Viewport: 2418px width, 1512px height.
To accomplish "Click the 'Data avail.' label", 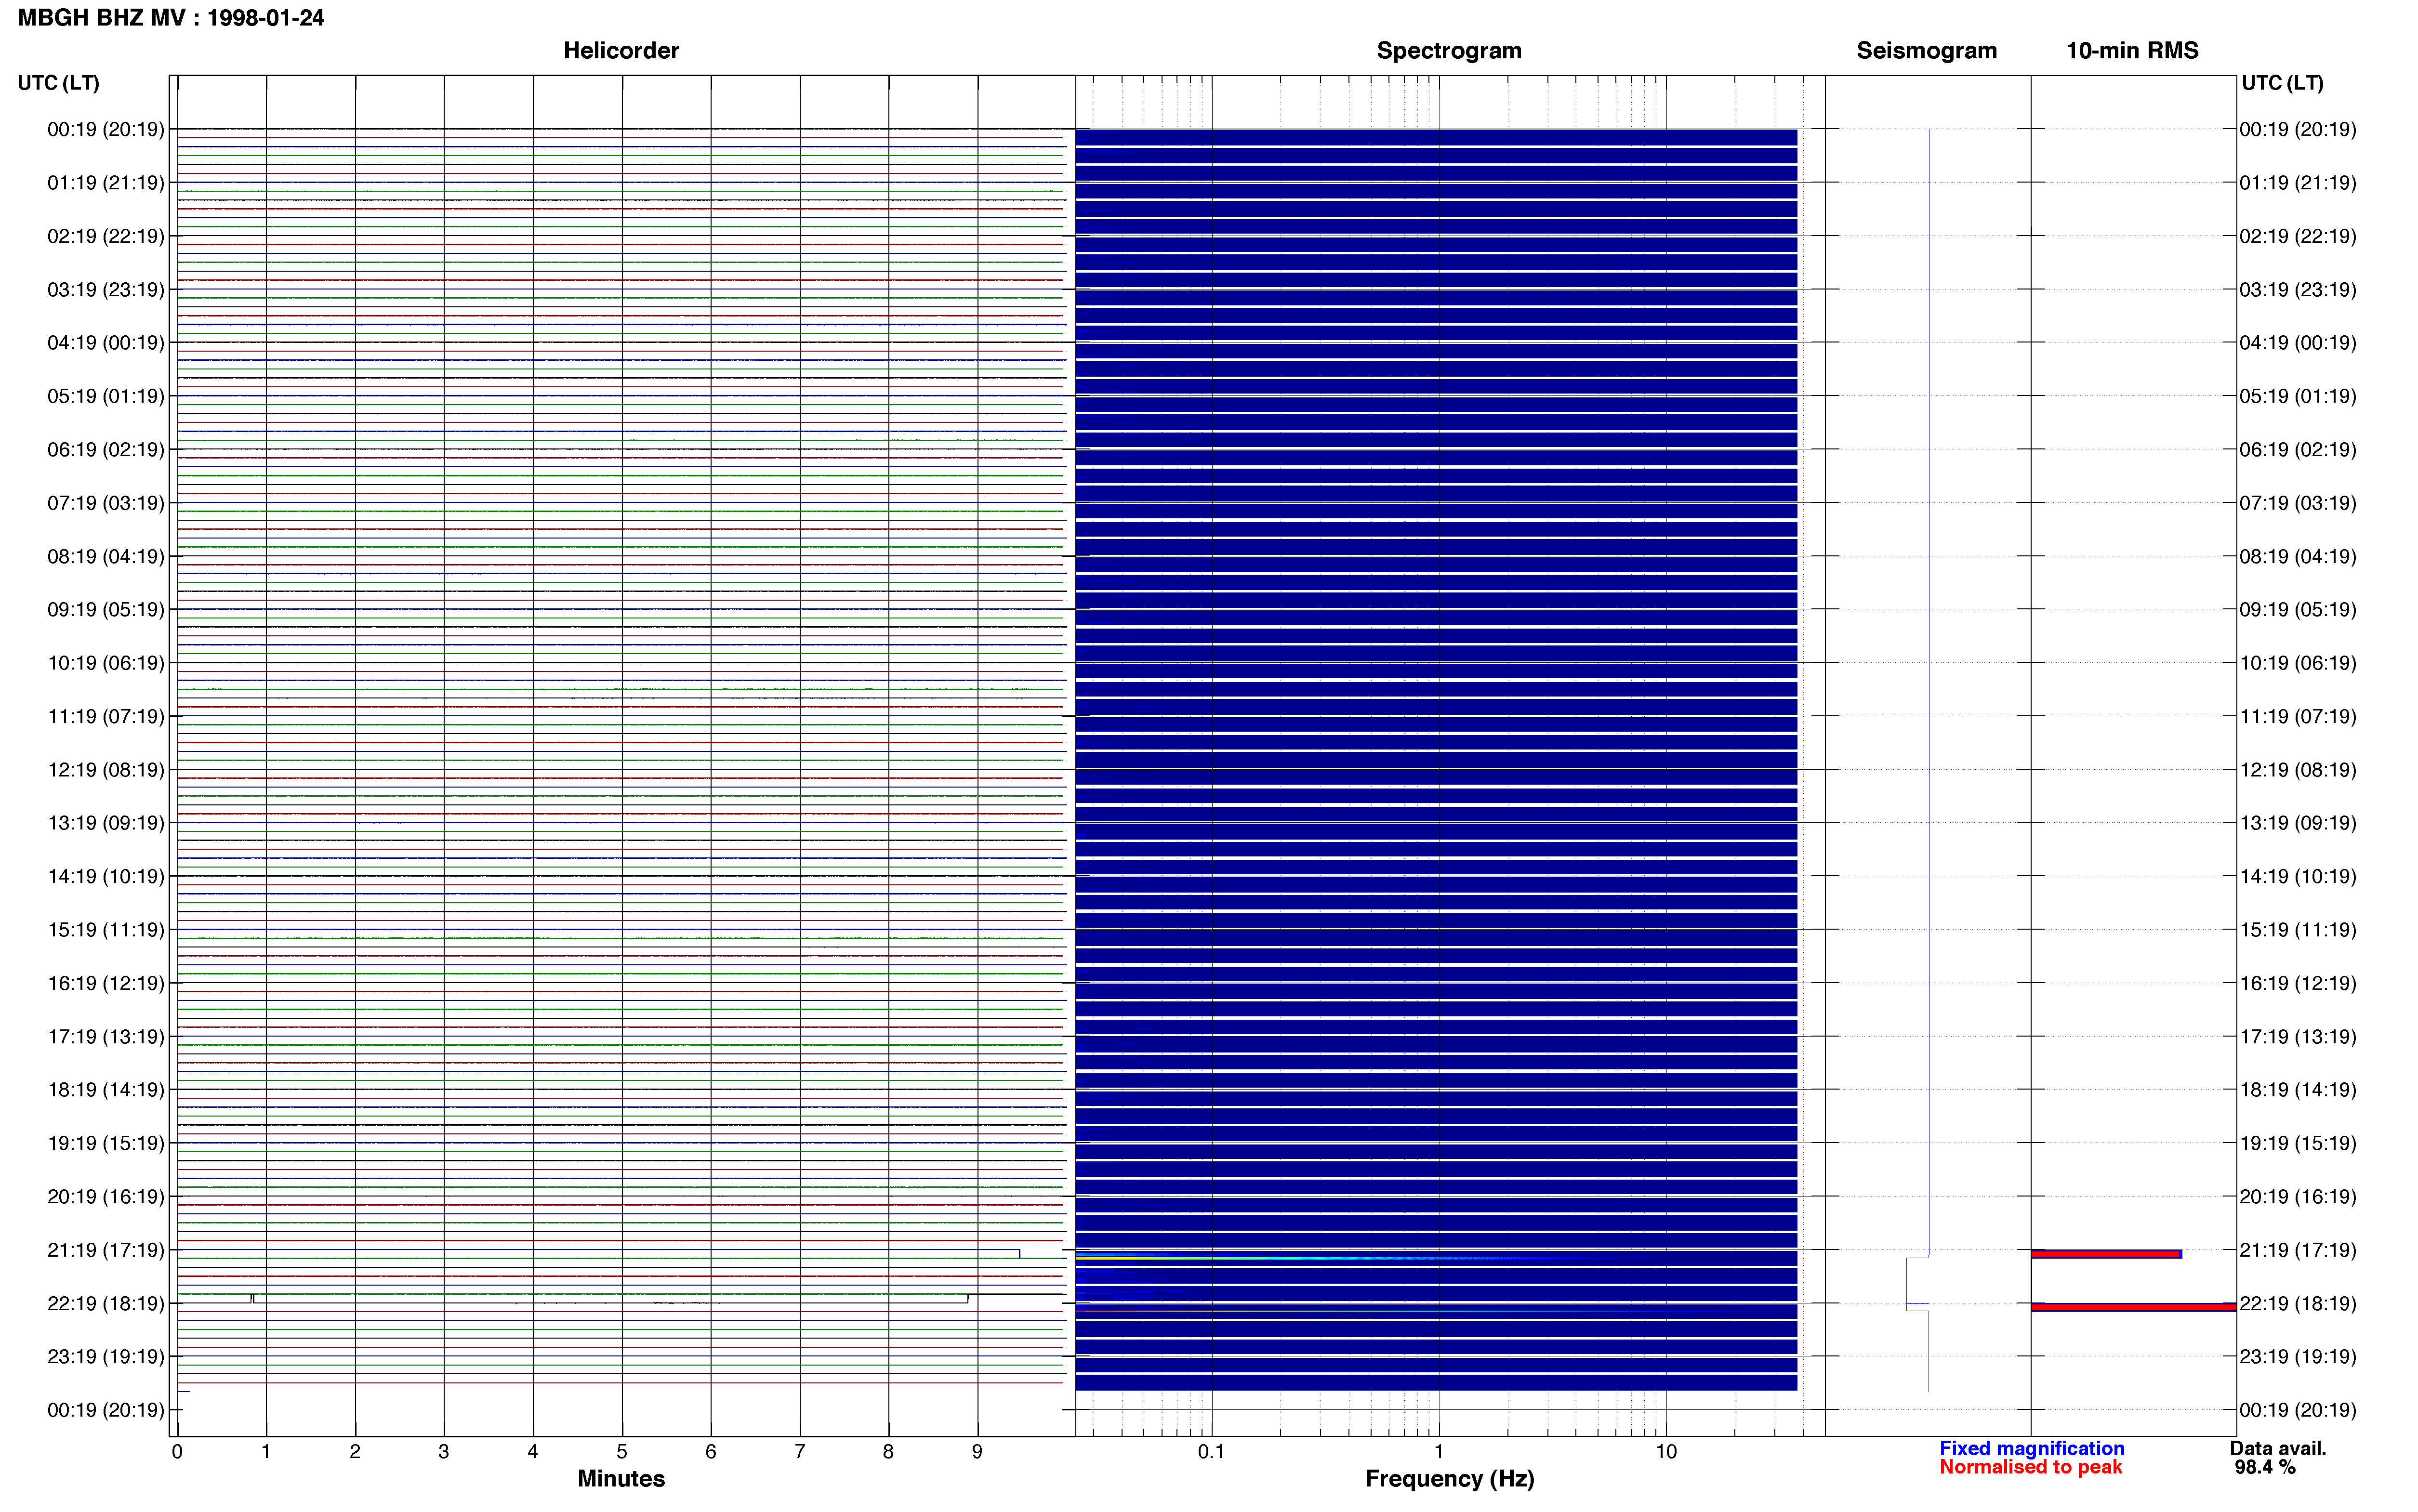I will tap(2278, 1448).
